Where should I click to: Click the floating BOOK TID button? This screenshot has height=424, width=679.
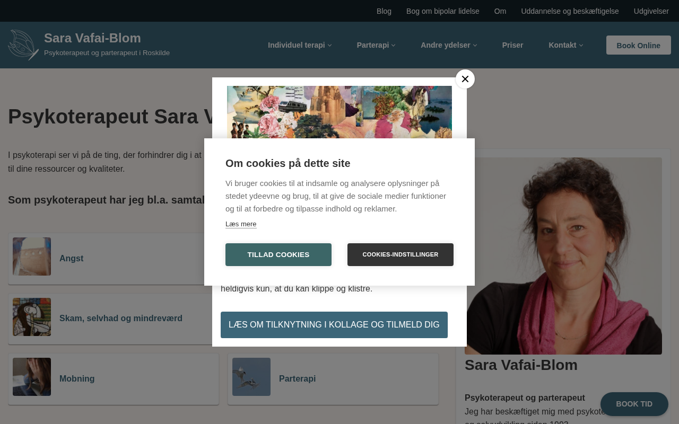(634, 404)
